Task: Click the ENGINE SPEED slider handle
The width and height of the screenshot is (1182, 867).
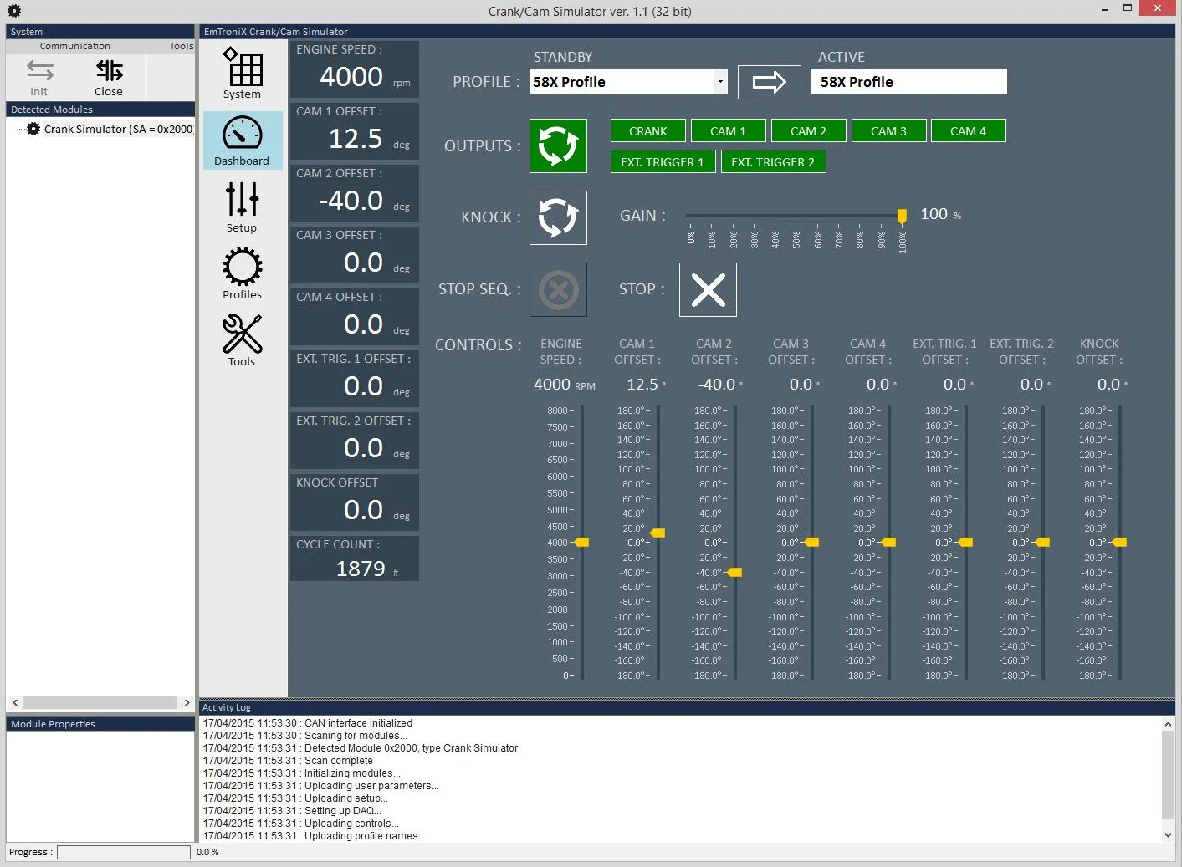Action: pos(581,543)
